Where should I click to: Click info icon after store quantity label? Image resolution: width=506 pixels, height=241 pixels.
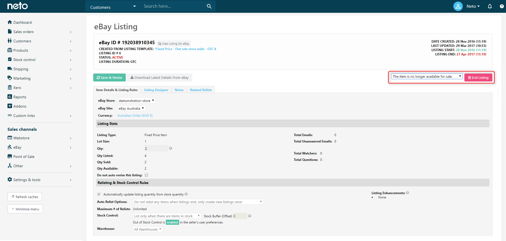pyautogui.click(x=186, y=194)
